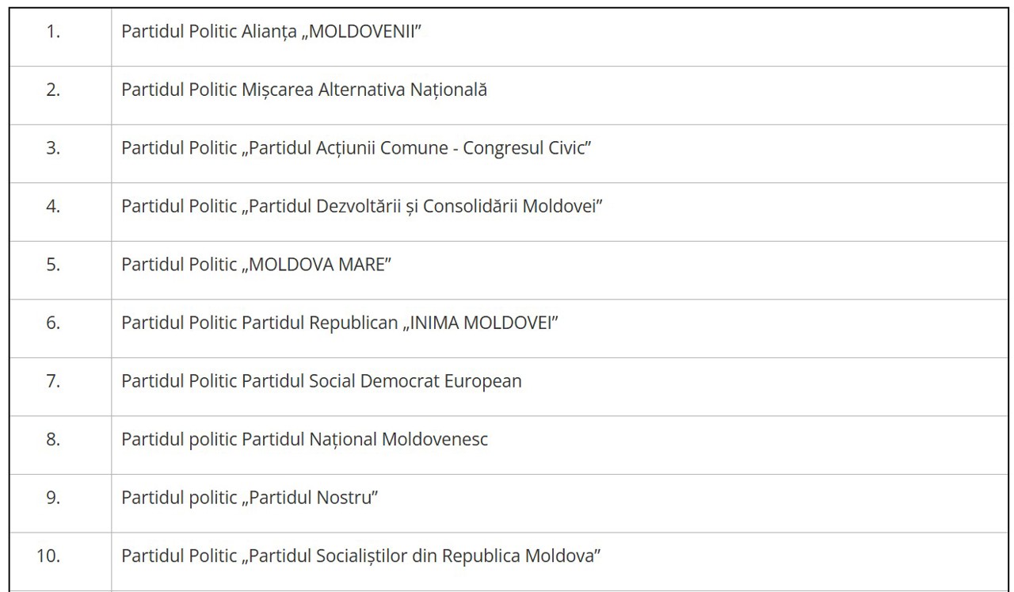Screen dimensions: 1014x592
Task: Click the „Partidul Nostru” party entry
Action: [249, 498]
